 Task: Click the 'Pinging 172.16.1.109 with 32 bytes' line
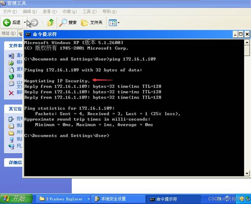coord(83,70)
